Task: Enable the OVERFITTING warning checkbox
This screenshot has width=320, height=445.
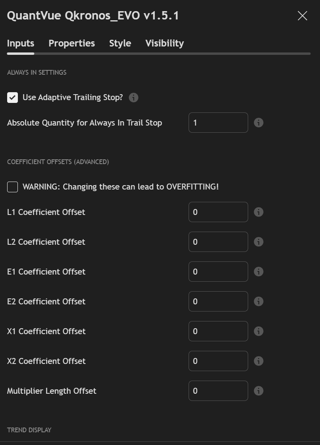Action: [x=13, y=187]
